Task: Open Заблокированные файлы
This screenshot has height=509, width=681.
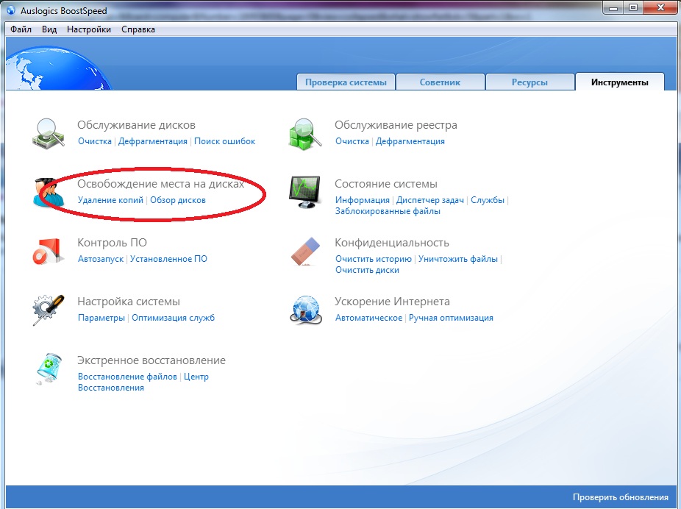Action: (x=388, y=211)
